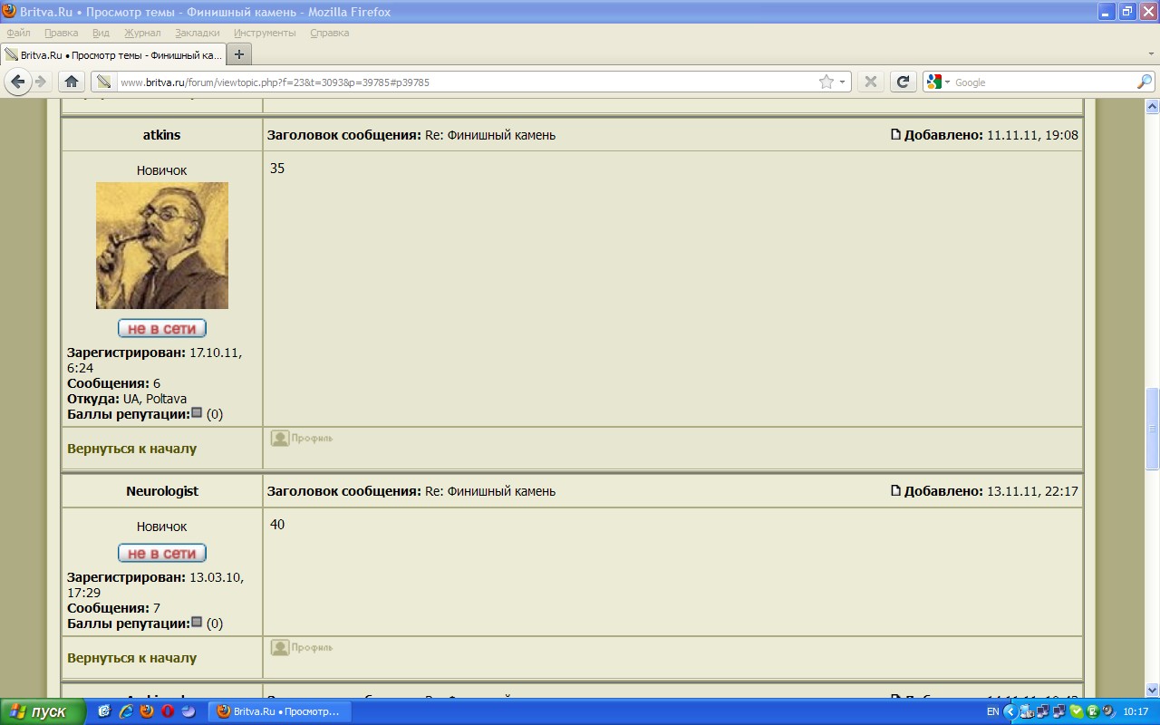
Task: Launch Opera from the quick launch bar
Action: coord(168,711)
